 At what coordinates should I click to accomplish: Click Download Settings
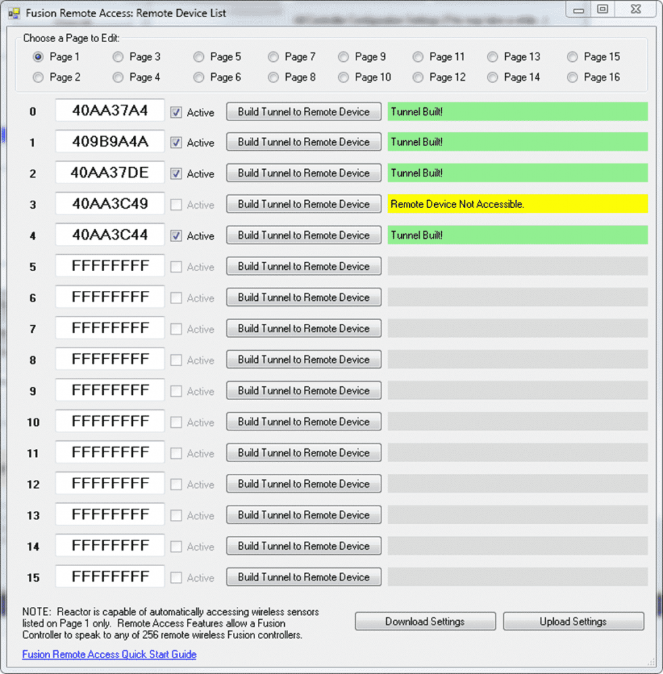coord(425,621)
